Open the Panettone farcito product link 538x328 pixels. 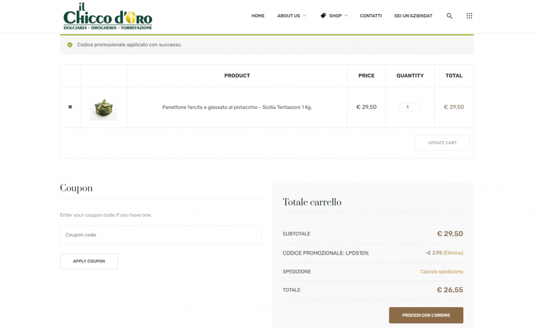pyautogui.click(x=237, y=107)
